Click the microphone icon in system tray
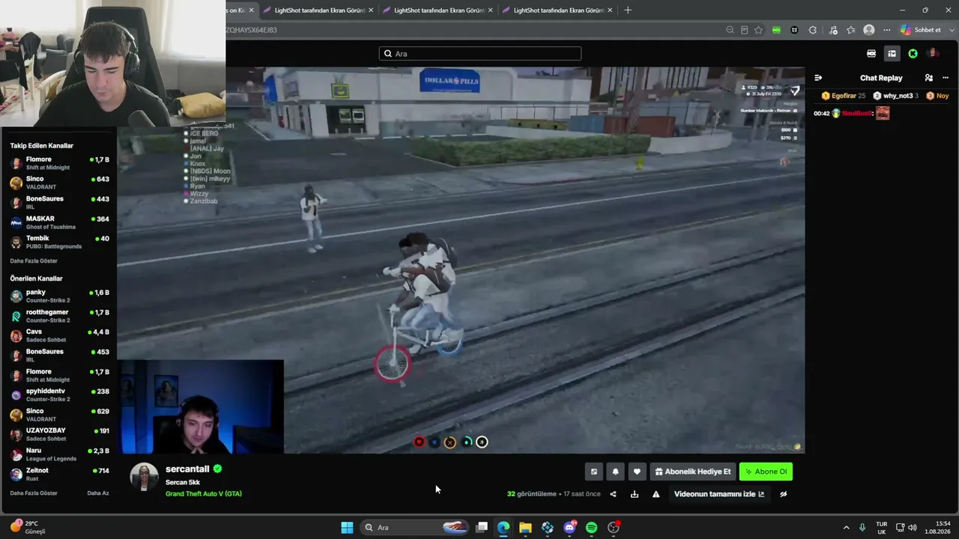The image size is (959, 539). [x=862, y=528]
